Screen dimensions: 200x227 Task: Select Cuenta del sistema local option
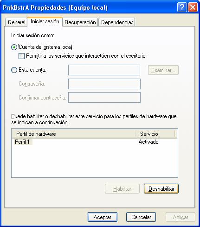(x=14, y=47)
